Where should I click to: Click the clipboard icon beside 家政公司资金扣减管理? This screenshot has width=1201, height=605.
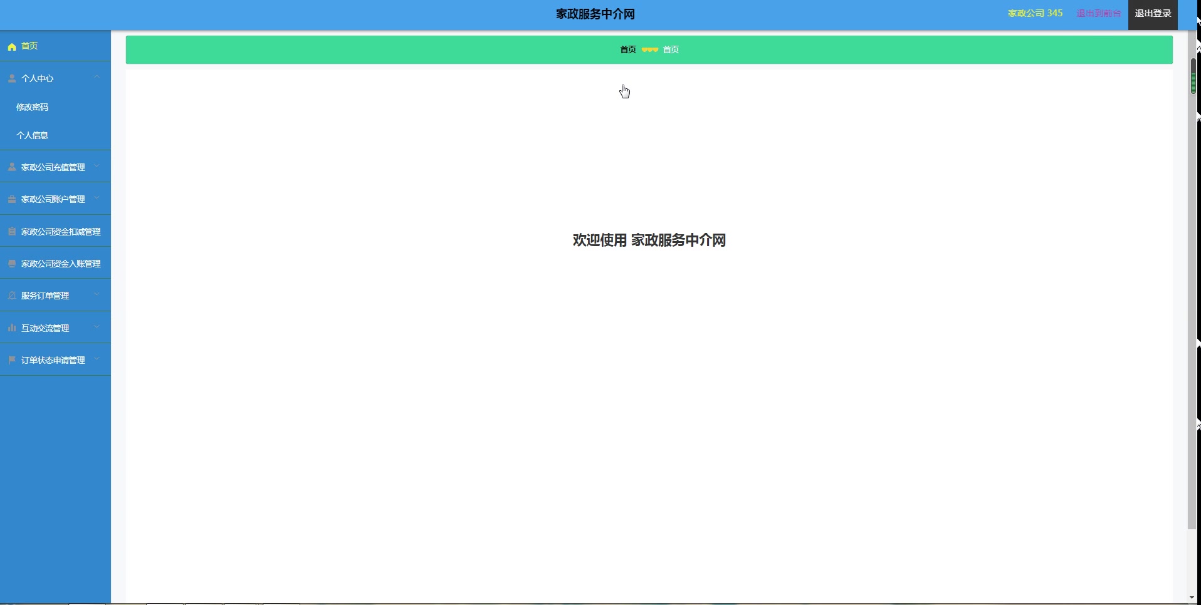(12, 232)
